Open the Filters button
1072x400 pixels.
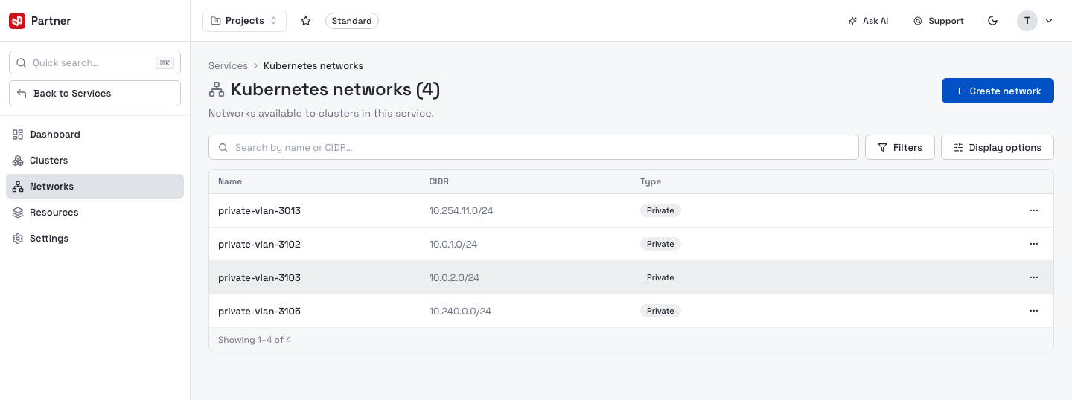click(899, 147)
